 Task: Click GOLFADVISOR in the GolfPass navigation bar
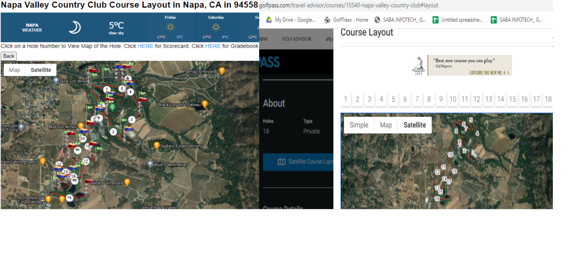tap(296, 39)
